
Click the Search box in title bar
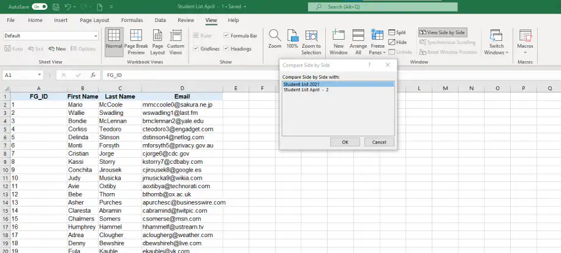[382, 7]
